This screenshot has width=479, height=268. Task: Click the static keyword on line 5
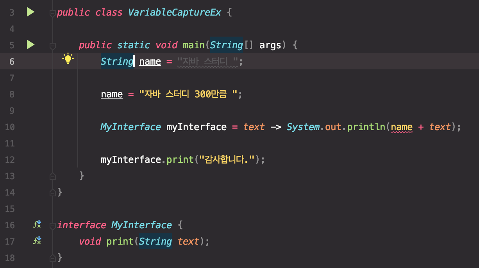point(134,45)
